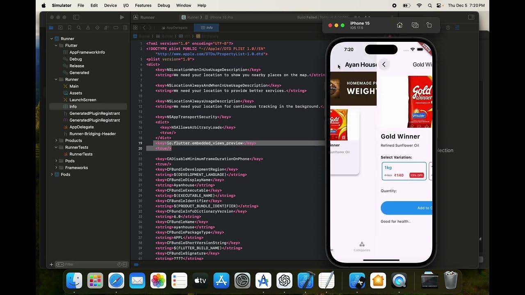
Task: Tap the Add to Cart button
Action: point(406,208)
